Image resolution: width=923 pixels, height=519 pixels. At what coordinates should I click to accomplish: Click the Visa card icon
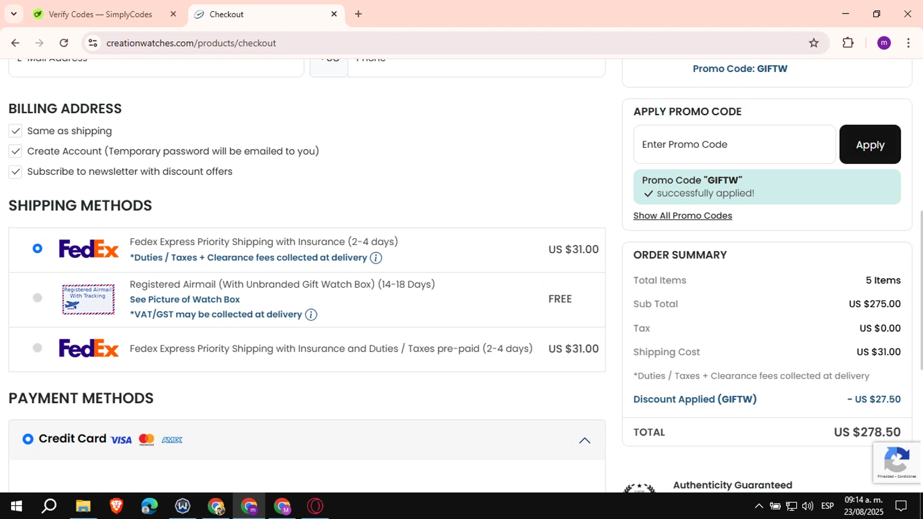coord(121,440)
